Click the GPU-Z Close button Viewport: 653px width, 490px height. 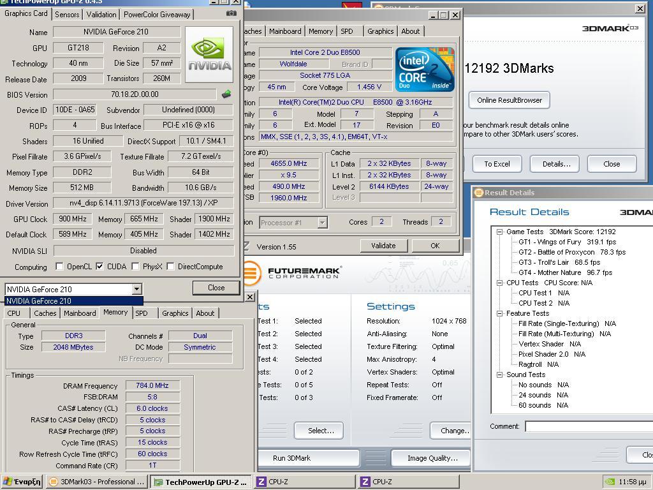(x=216, y=288)
